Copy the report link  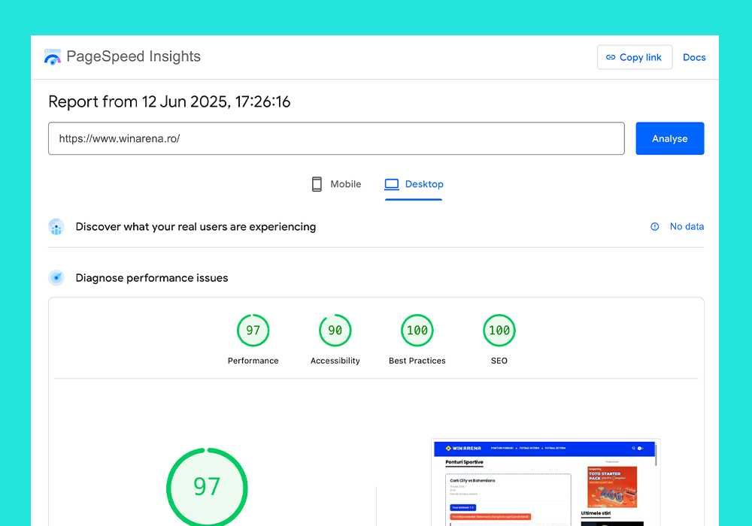click(x=634, y=58)
